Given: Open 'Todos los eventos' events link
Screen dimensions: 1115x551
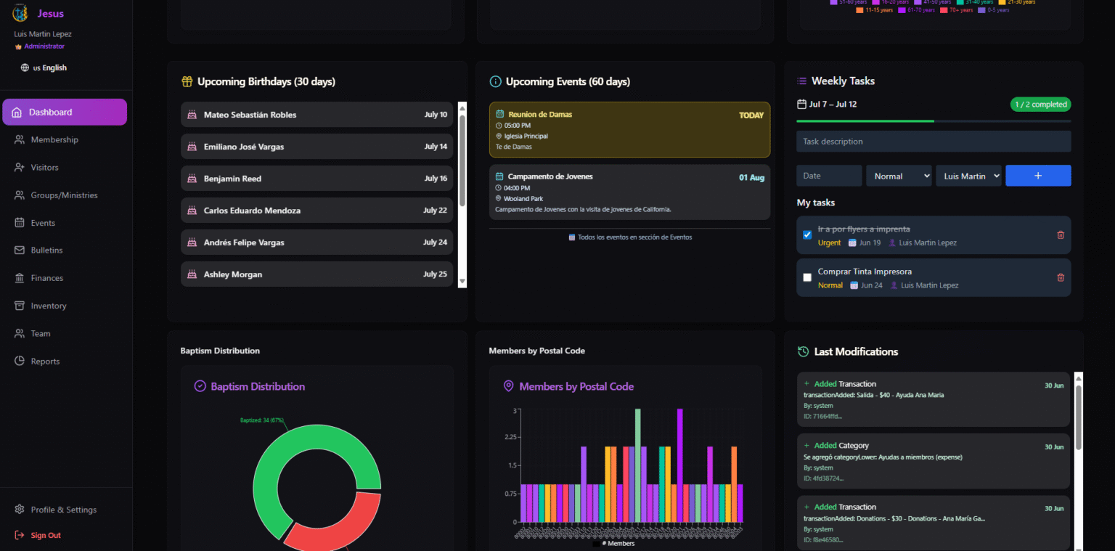Looking at the screenshot, I should (x=629, y=237).
